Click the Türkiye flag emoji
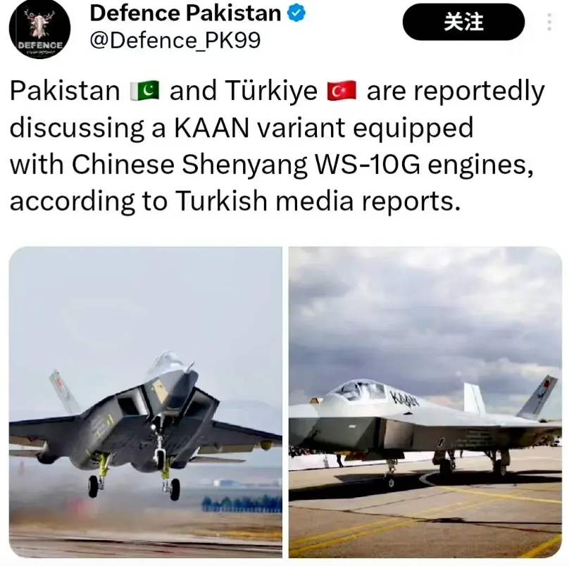This screenshot has height=566, width=569. tap(342, 90)
